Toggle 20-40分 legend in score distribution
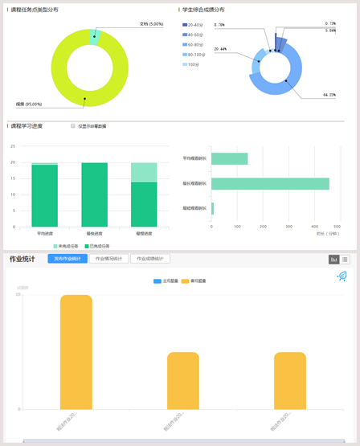360x446 pixels. [185, 25]
